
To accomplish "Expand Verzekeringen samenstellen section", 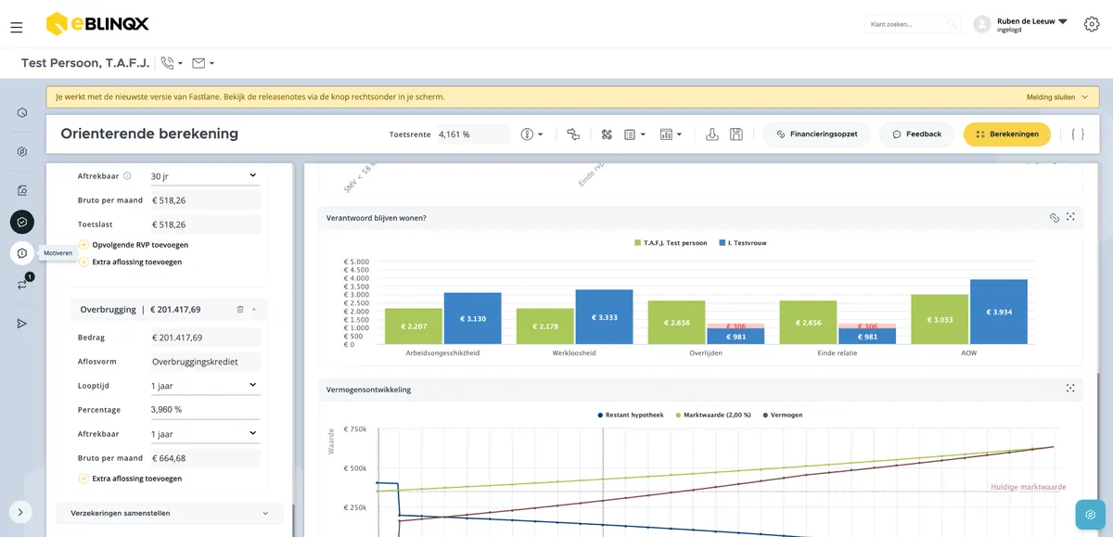I will pyautogui.click(x=170, y=513).
